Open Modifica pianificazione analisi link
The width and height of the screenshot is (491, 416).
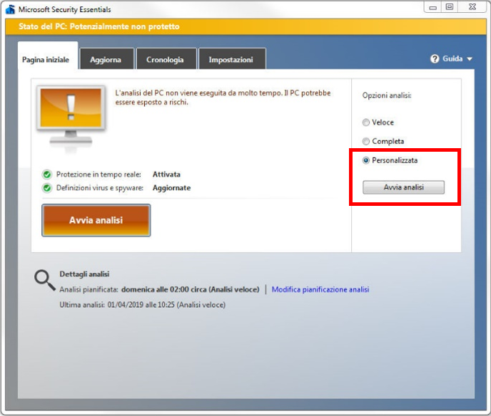[320, 289]
